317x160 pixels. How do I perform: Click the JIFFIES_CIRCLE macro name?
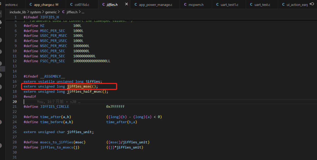pyautogui.click(x=55, y=106)
